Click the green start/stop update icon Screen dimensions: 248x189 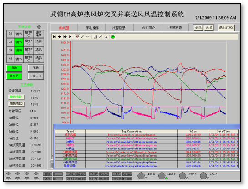[x=113, y=37]
